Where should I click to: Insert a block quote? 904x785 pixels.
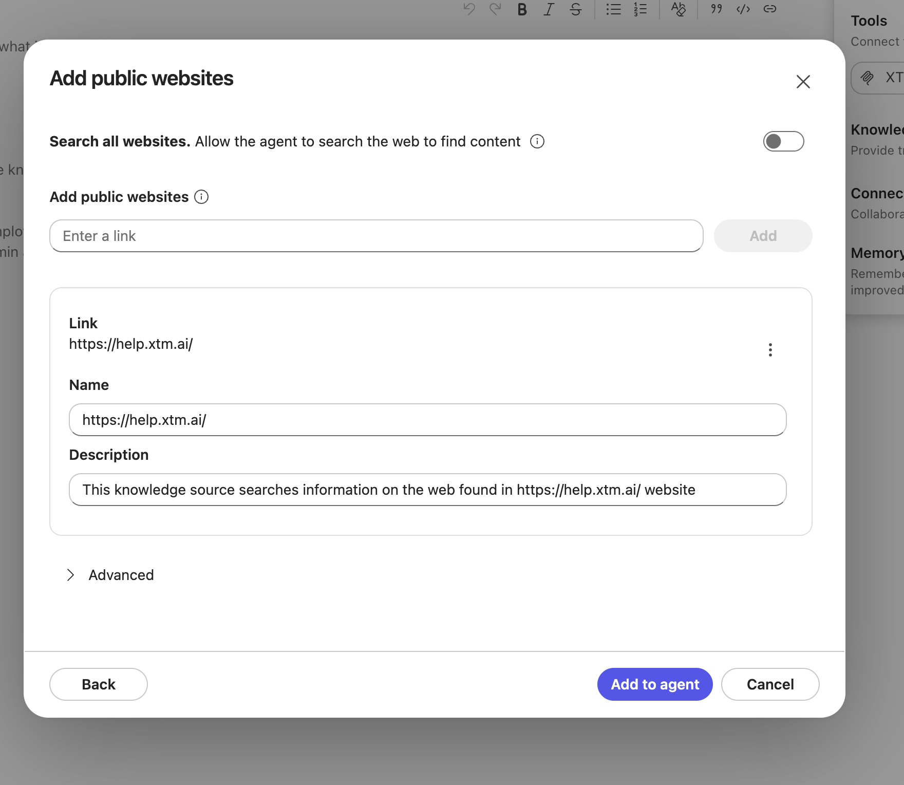coord(716,9)
